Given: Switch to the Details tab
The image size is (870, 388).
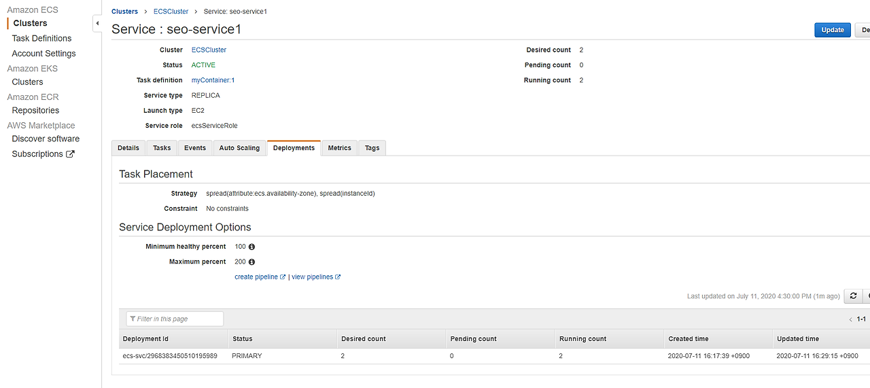Looking at the screenshot, I should (x=128, y=148).
